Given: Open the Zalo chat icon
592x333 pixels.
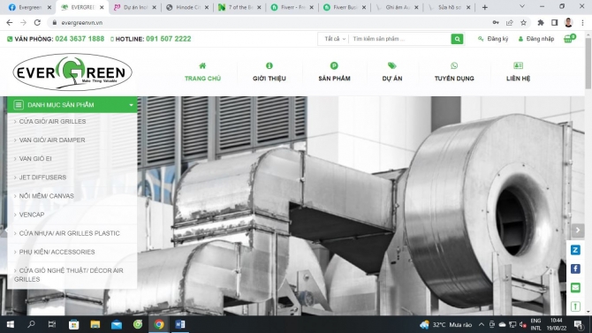Looking at the screenshot, I should [x=575, y=250].
